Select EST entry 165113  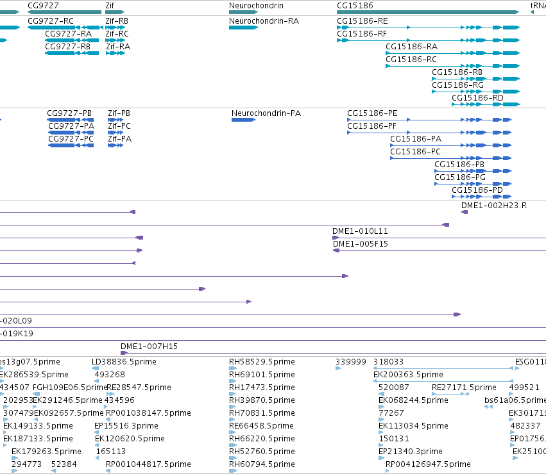click(111, 452)
